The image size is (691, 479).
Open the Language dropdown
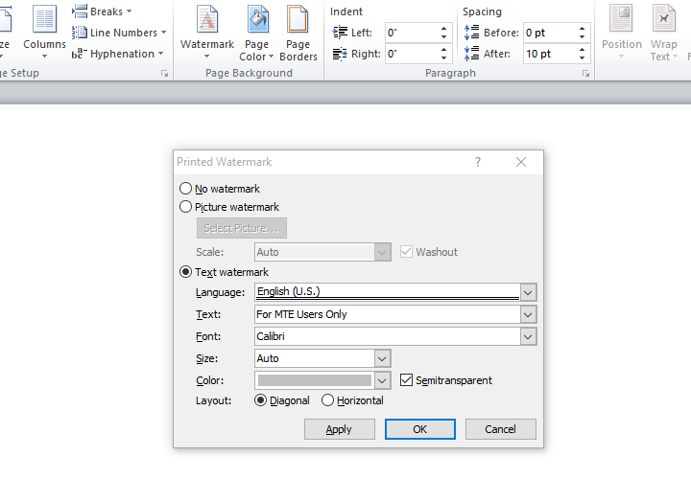click(528, 292)
